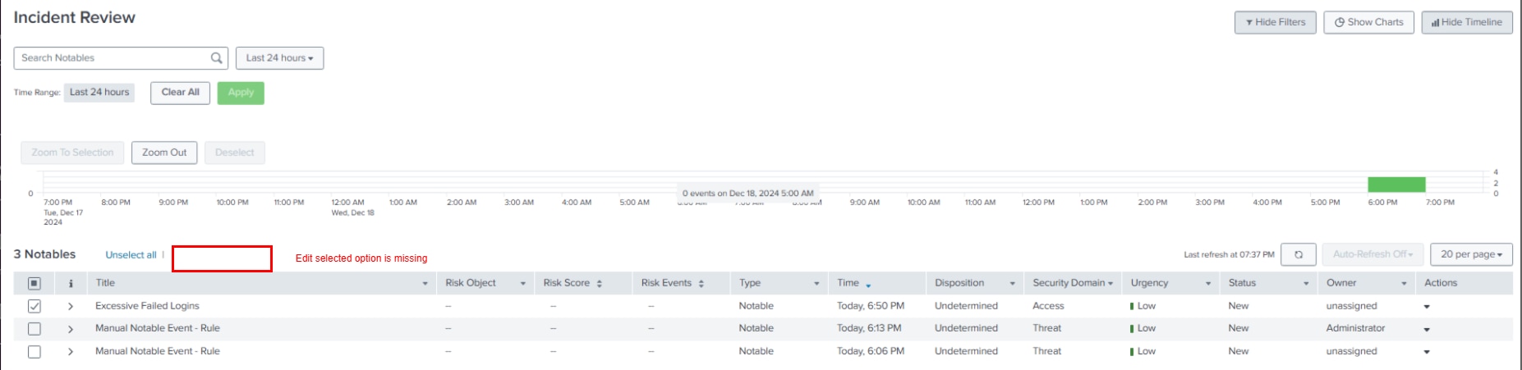
Task: Open the 20 per page dropdown
Action: (x=1471, y=254)
